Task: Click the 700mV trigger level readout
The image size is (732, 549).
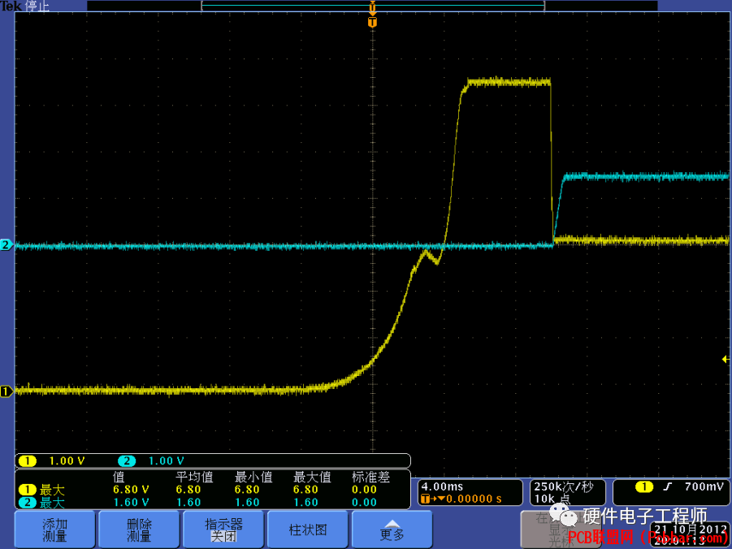Action: pos(704,487)
